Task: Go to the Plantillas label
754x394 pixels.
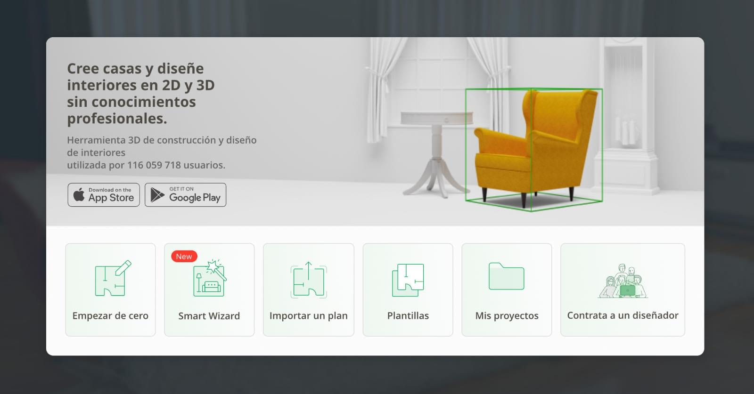Action: [408, 316]
